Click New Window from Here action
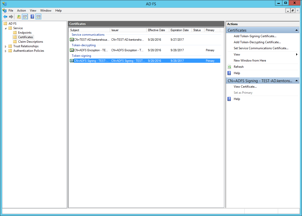 tap(250, 61)
